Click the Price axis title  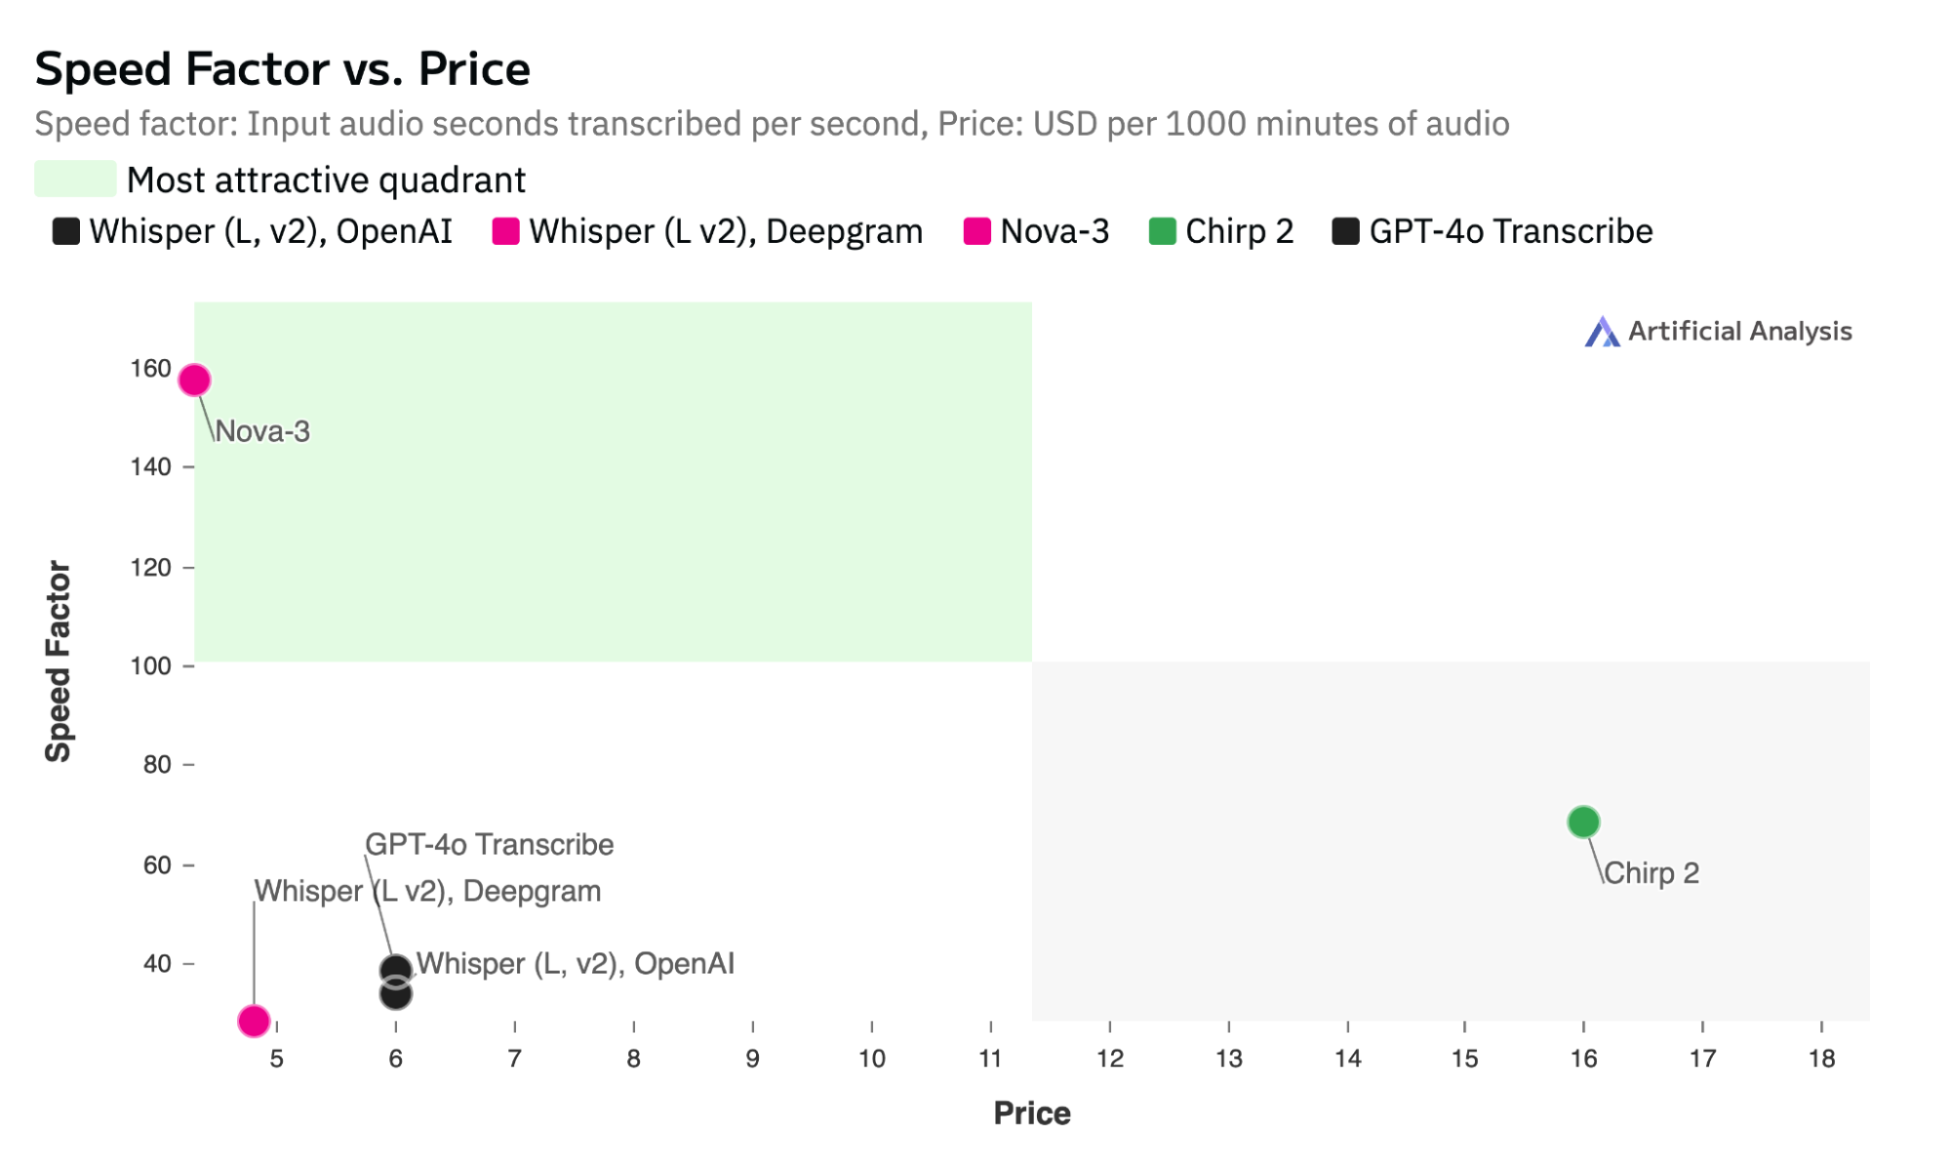(x=1032, y=1113)
